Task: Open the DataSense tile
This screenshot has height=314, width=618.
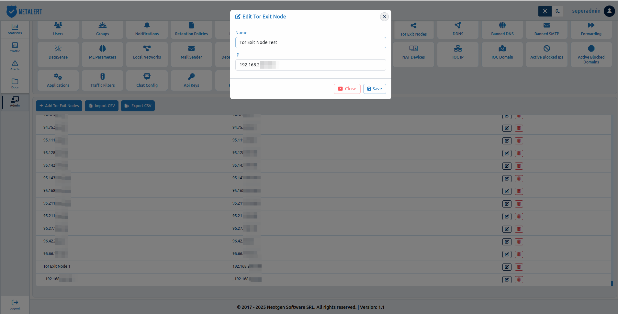Action: pos(58,54)
